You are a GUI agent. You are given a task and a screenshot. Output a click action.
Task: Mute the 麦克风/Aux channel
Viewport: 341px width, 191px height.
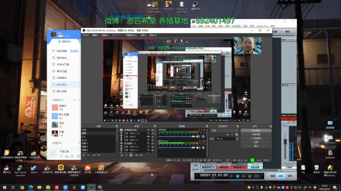point(198,148)
